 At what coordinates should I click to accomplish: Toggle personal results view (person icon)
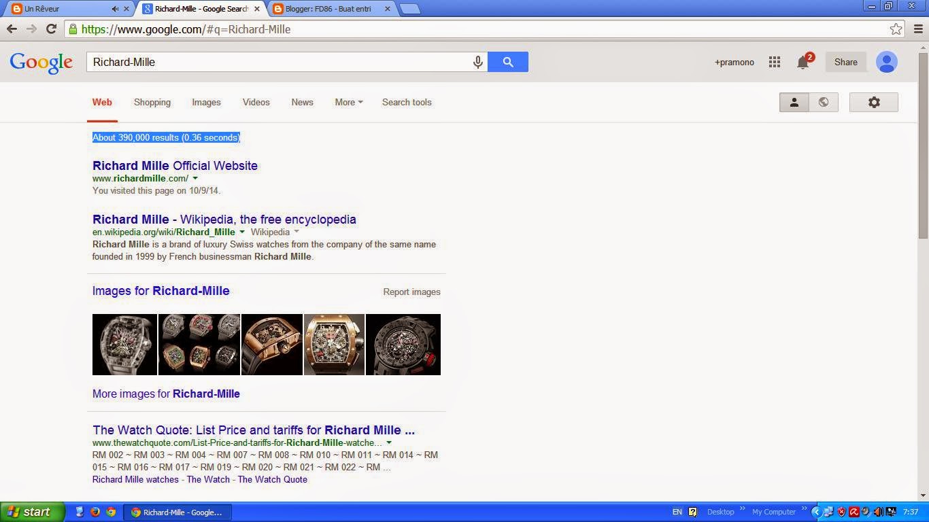tap(794, 102)
